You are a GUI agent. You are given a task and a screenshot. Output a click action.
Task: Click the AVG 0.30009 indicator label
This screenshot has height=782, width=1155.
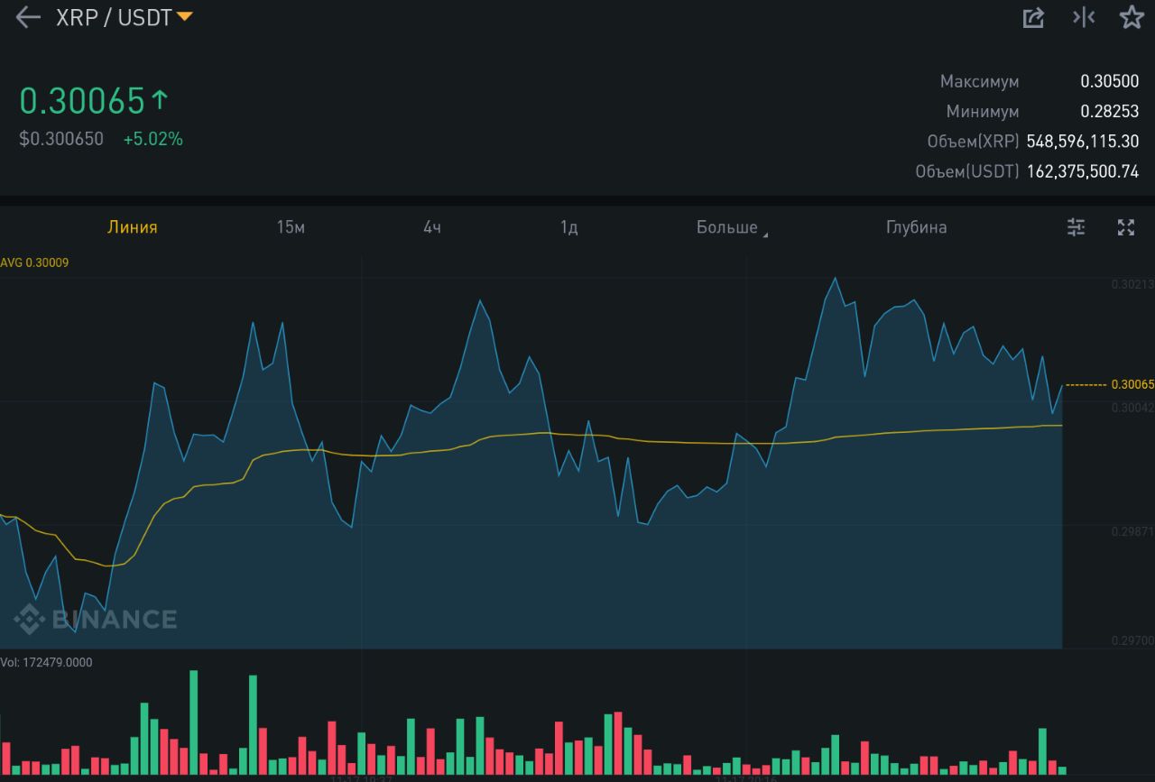pos(35,262)
